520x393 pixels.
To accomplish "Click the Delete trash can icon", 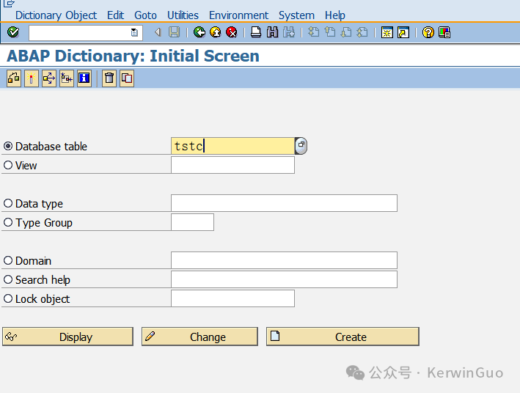I will 109,78.
